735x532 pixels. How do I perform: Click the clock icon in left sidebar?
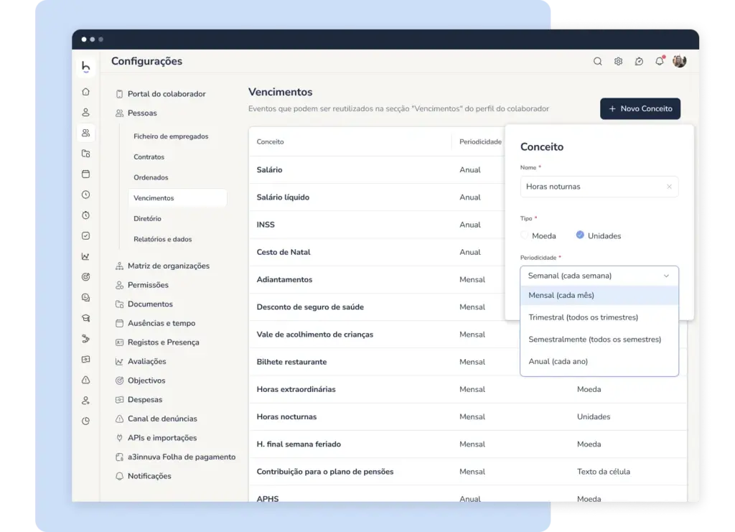(x=86, y=195)
